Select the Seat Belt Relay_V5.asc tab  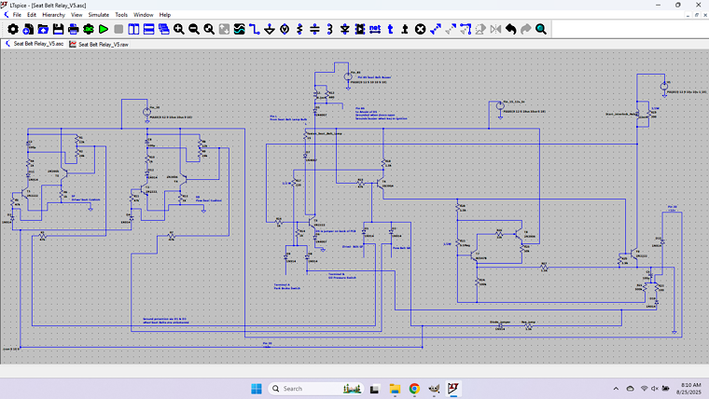click(37, 44)
